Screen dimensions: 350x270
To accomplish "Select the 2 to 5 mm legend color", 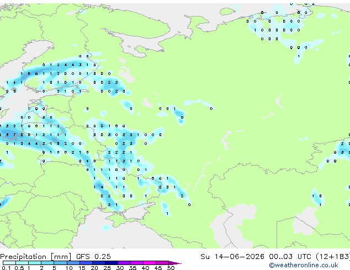I will tap(47, 263).
